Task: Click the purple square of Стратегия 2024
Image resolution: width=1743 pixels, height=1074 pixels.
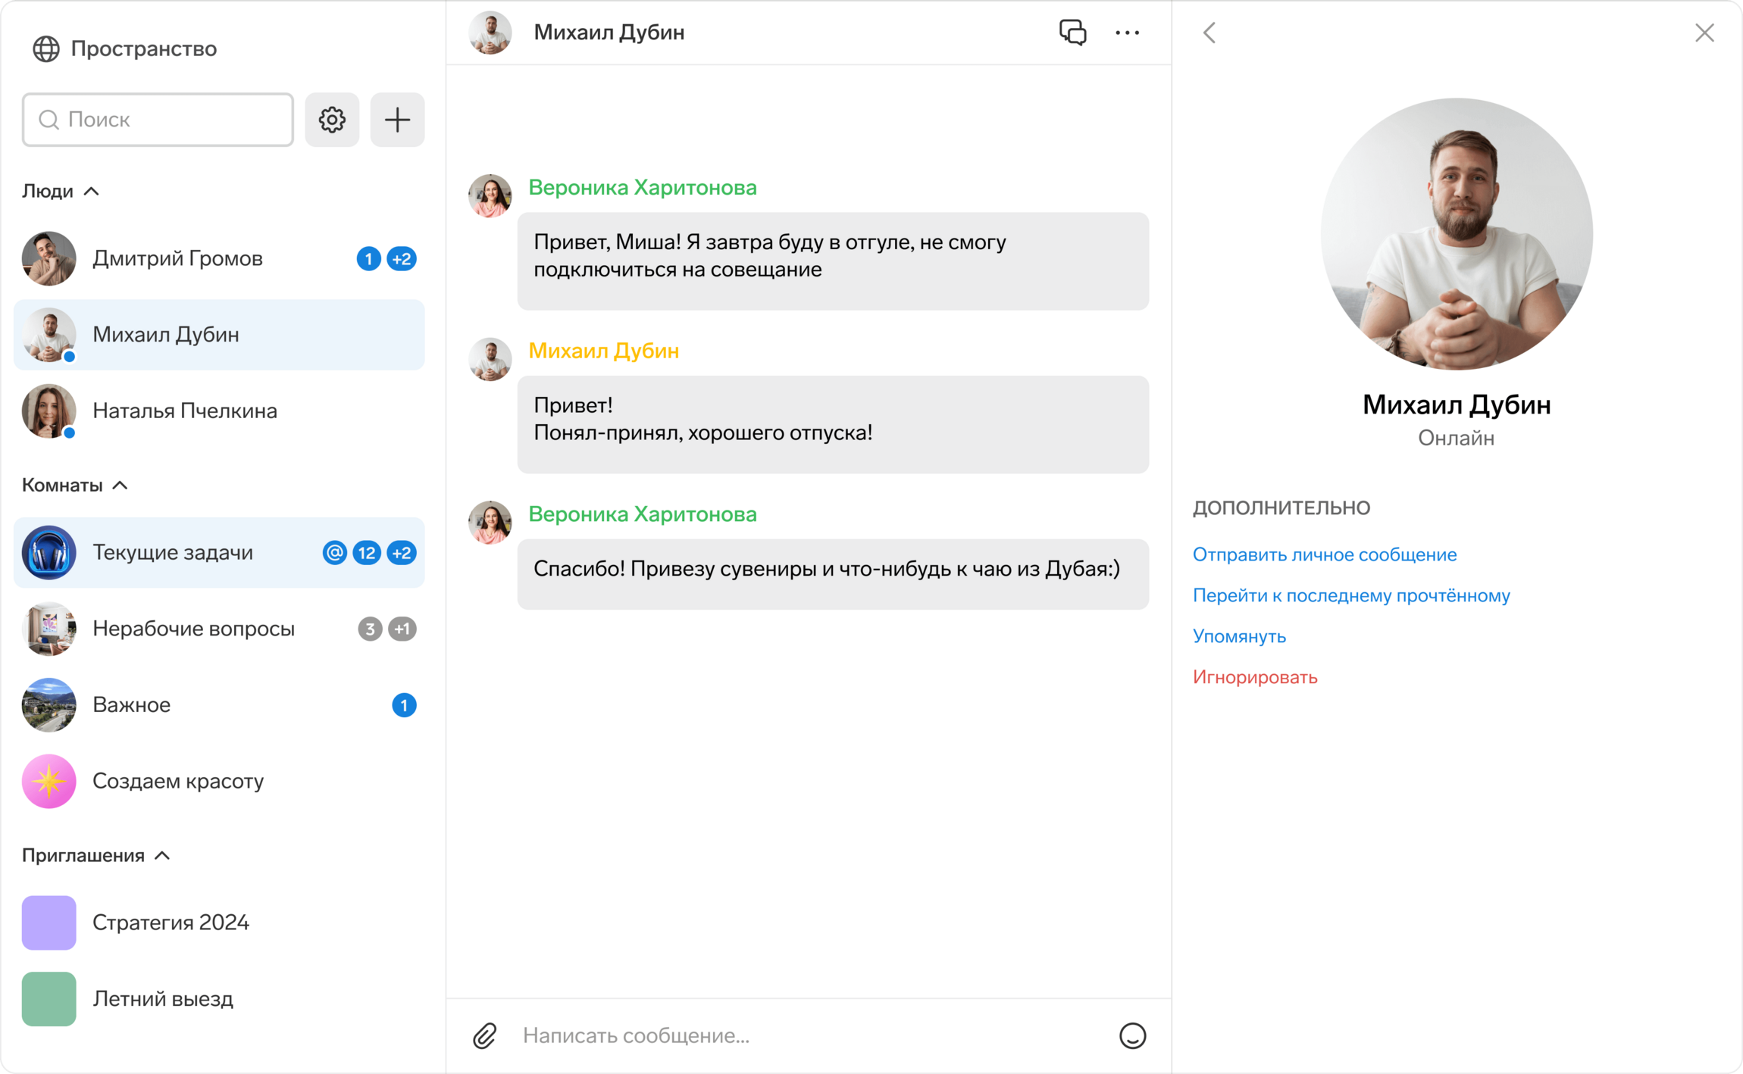Action: (x=49, y=923)
